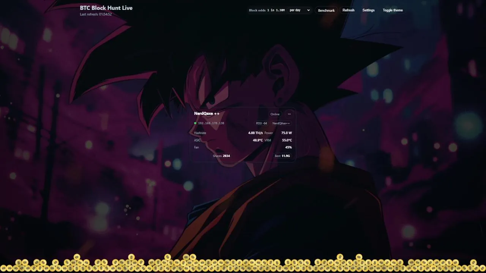486x273 pixels.
Task: Click the power value 75.0 W
Action: tap(287, 133)
